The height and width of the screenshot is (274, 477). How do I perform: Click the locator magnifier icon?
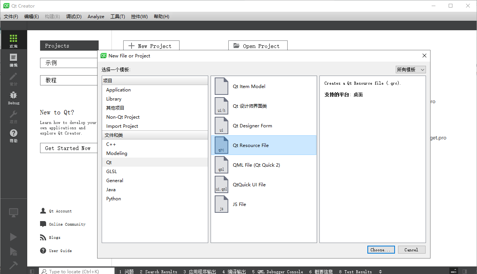44,271
